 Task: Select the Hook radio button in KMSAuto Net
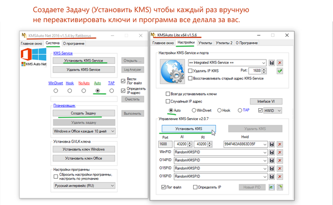[x=69, y=91]
